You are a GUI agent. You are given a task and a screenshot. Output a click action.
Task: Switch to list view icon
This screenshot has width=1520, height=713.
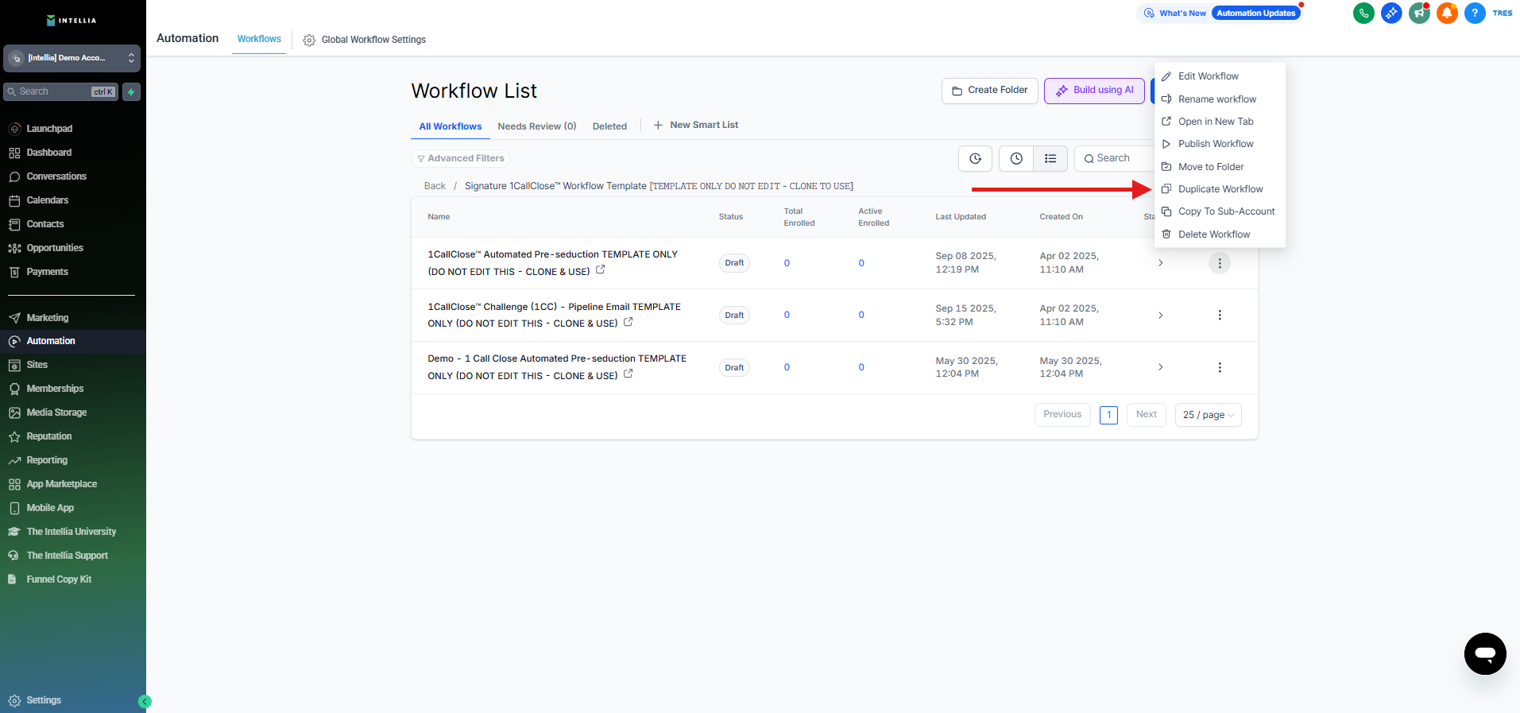coord(1050,159)
